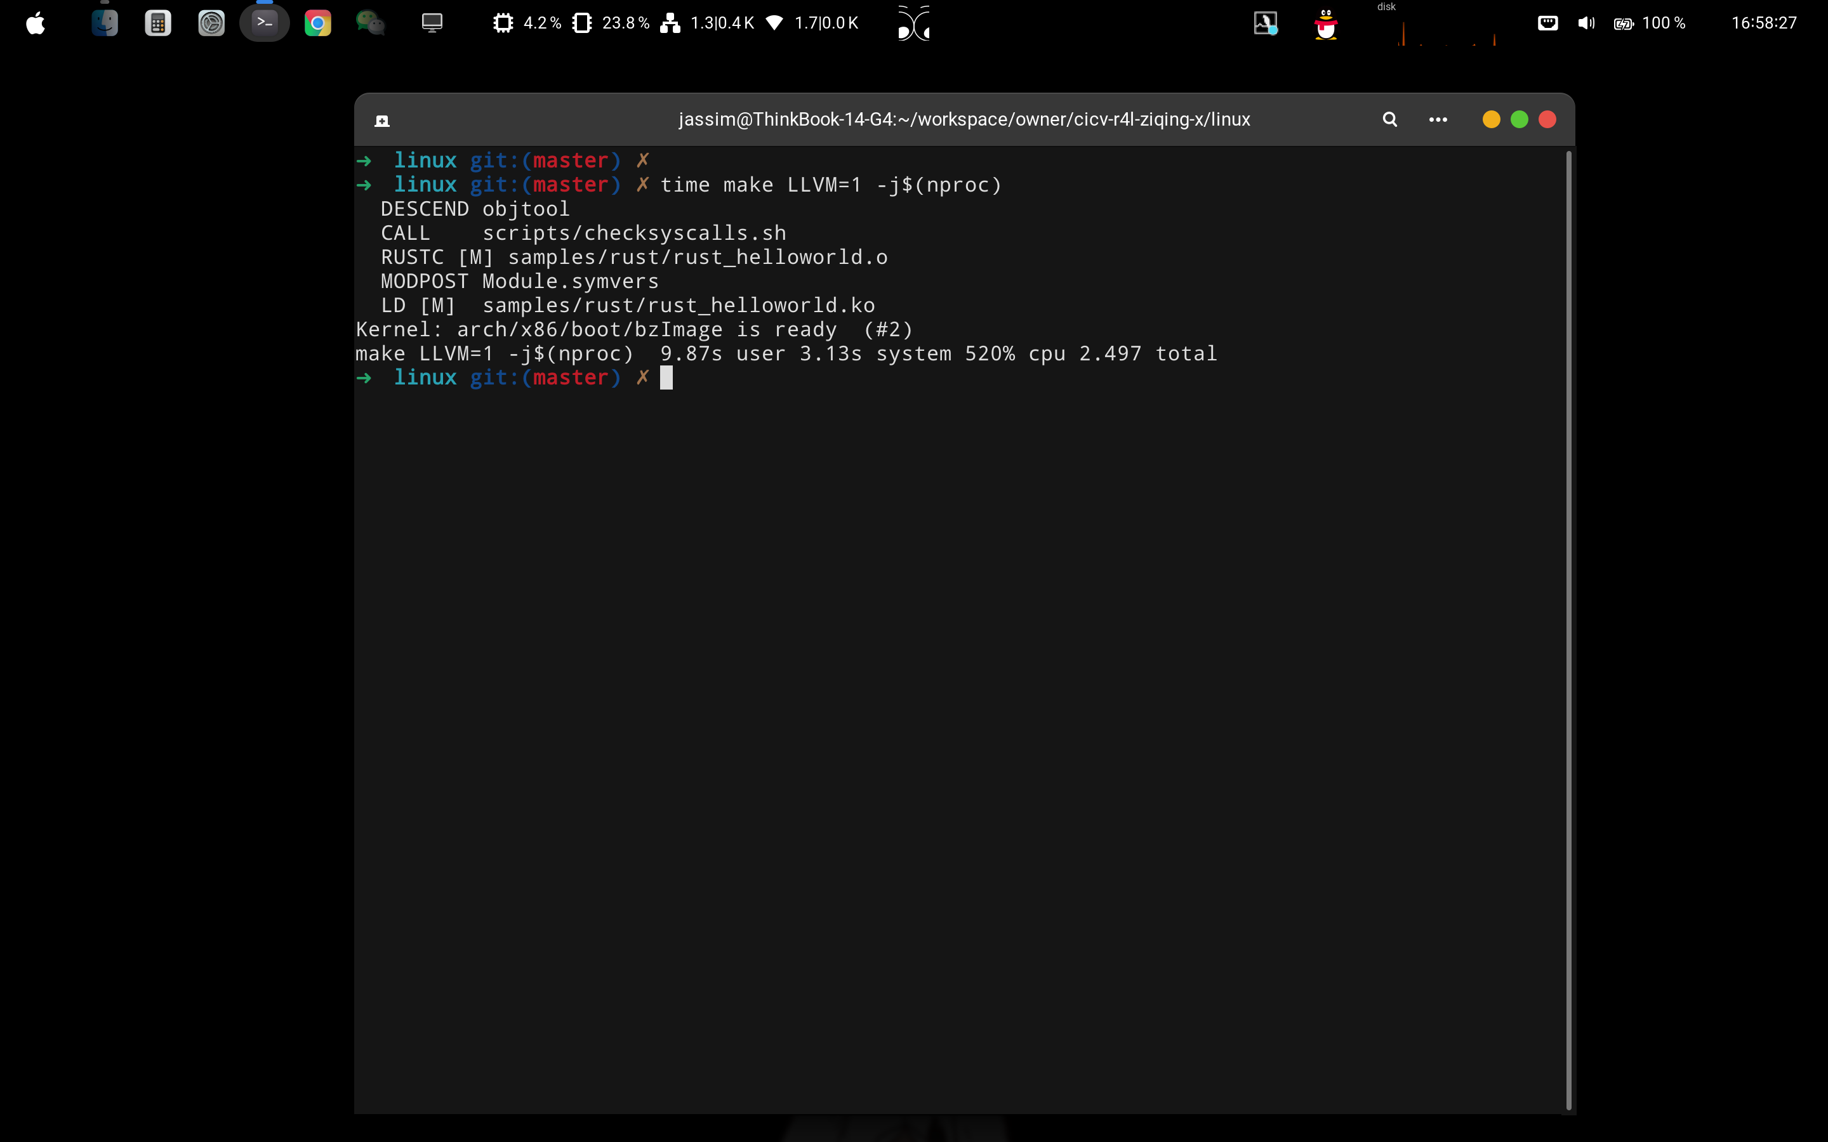Open the terminal search magnifier
Viewport: 1828px width, 1142px height.
point(1389,119)
